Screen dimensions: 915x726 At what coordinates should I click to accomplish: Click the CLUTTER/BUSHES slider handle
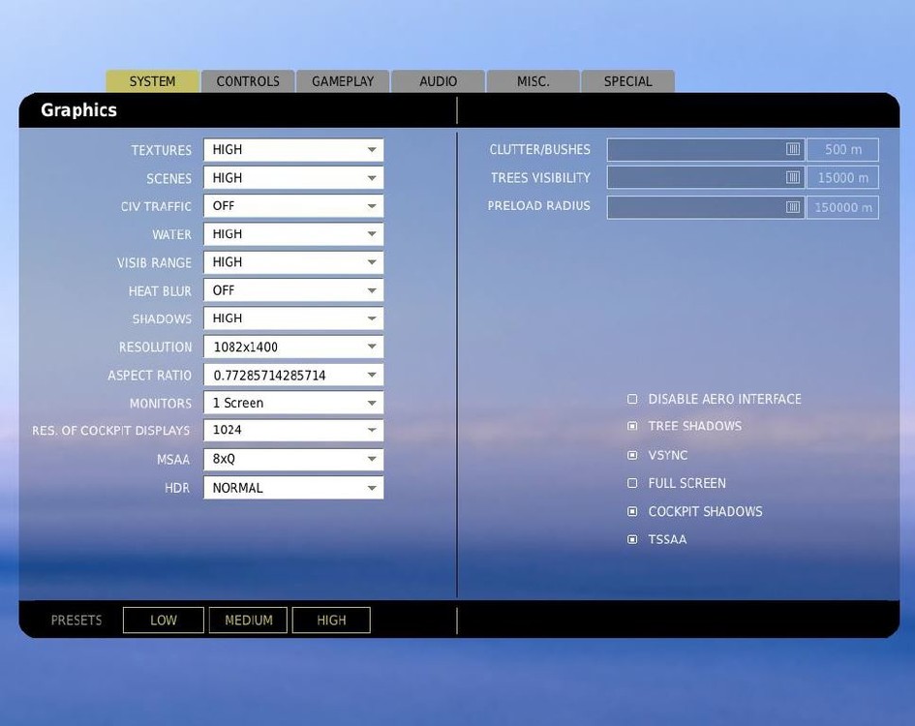[792, 149]
